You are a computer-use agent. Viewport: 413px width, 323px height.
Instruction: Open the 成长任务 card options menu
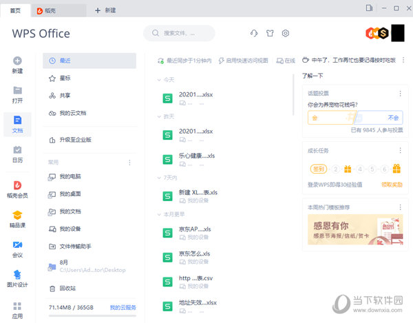[400, 150]
